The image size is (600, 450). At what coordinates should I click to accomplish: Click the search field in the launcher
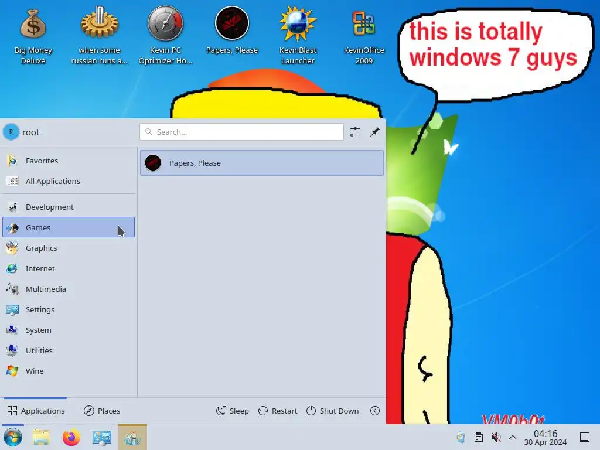[241, 132]
